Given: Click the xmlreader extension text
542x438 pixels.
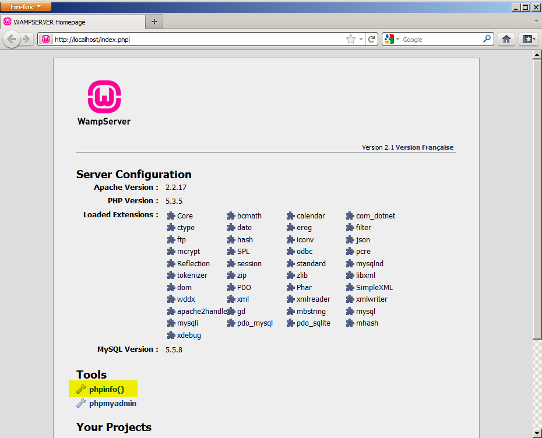Looking at the screenshot, I should pos(314,299).
